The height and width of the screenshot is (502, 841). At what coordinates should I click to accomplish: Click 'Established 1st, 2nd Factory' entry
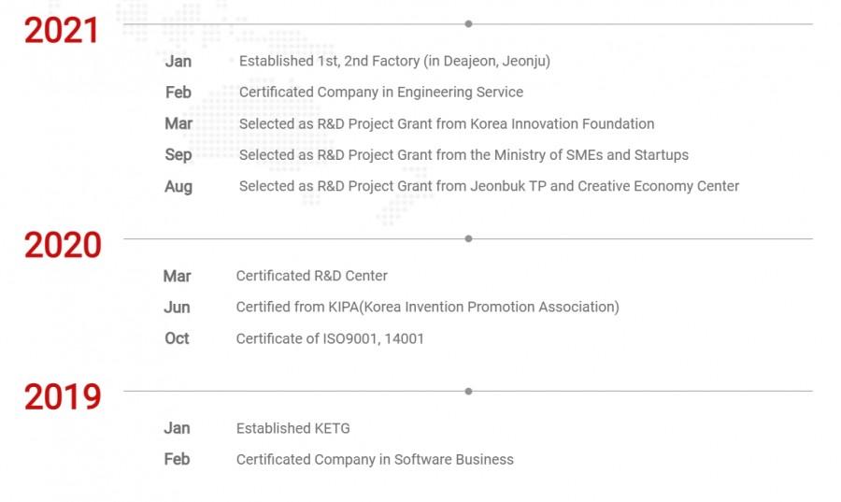394,62
